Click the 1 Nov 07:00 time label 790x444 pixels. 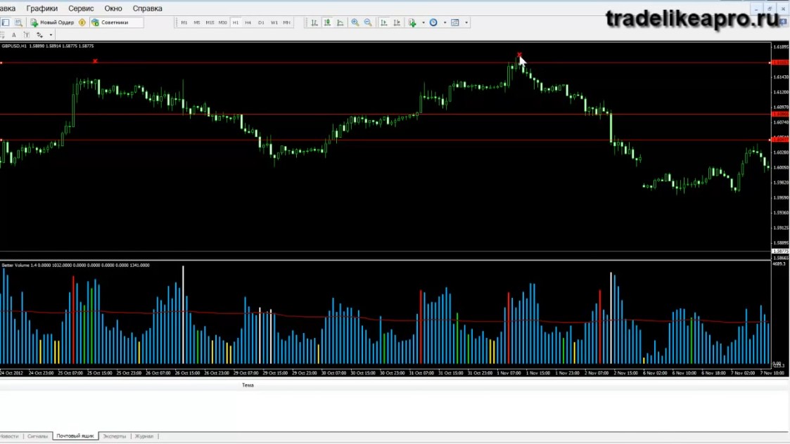509,373
